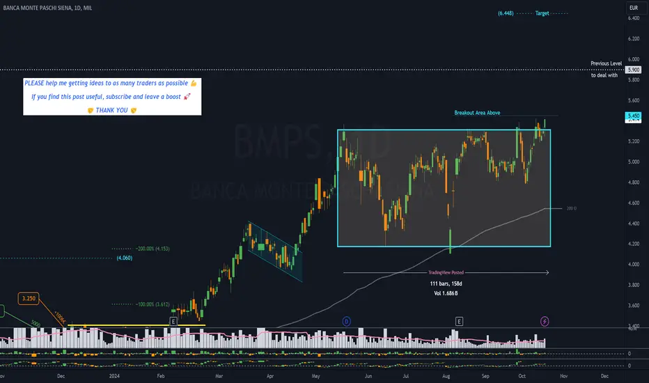Screen dimensions: 649x383
Task: Click the 200 D moving average label
Action: [571, 208]
